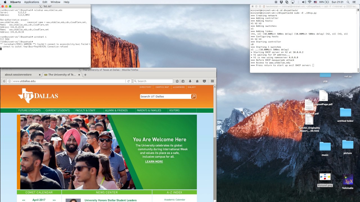Open the CURRENT STUDENTS menu
Viewport: 360px width, 202px height.
point(57,111)
